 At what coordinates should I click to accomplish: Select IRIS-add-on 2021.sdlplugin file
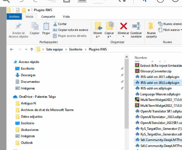tap(157, 77)
